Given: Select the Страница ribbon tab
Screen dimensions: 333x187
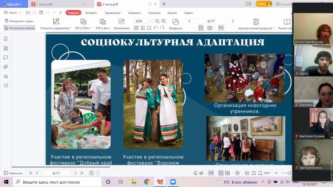Looking at the screenshot, I should 154,13.
